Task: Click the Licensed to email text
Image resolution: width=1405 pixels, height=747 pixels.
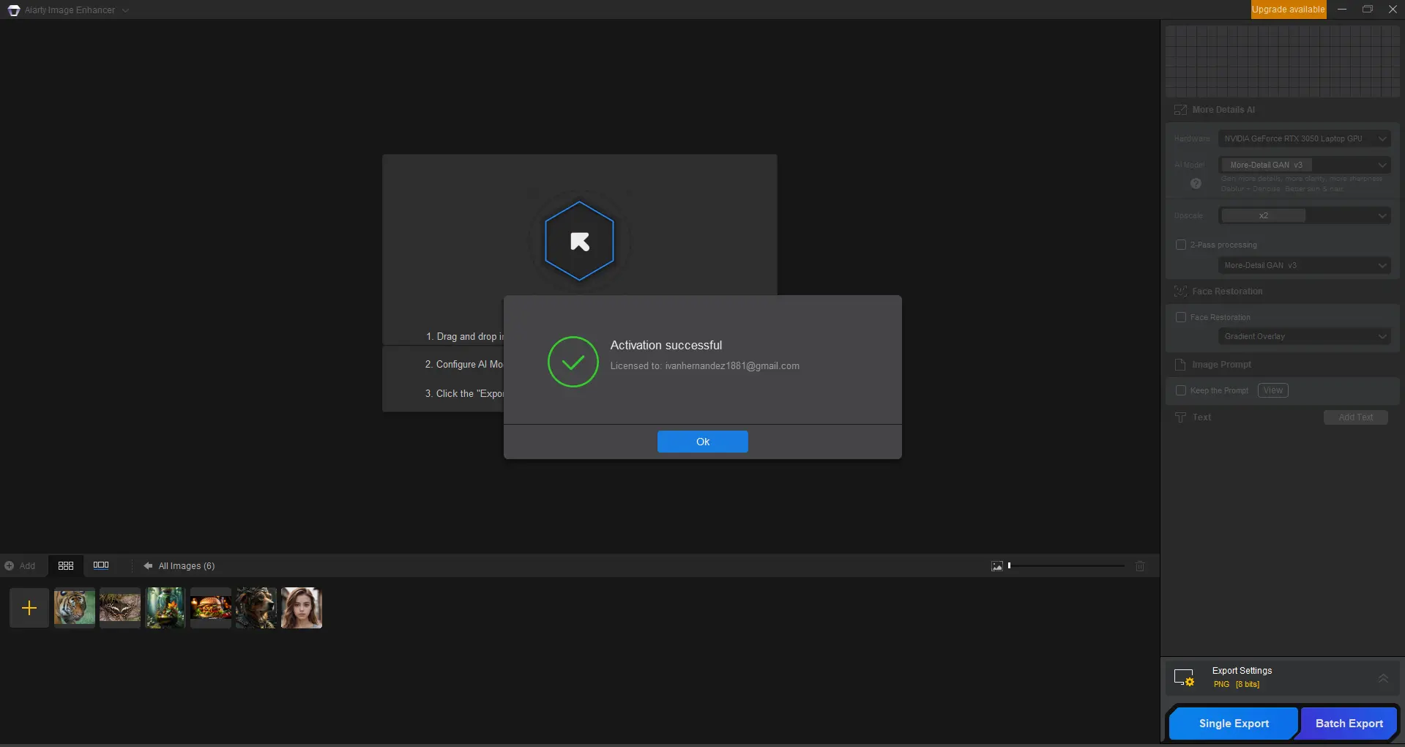Action: (x=704, y=366)
